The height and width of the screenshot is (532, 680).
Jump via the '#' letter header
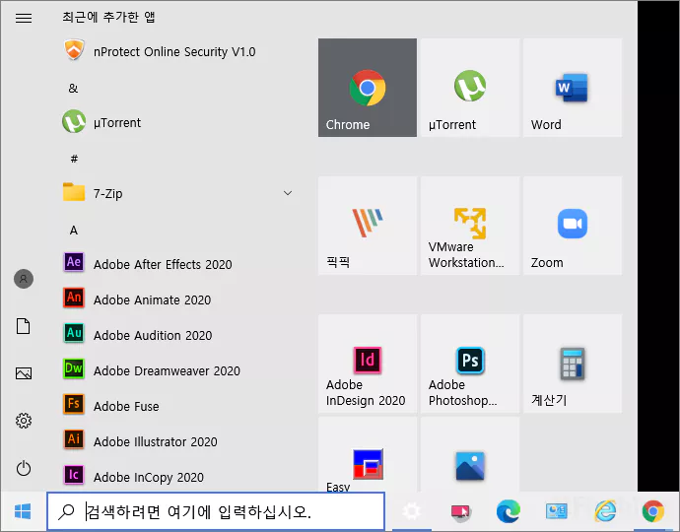coord(74,159)
